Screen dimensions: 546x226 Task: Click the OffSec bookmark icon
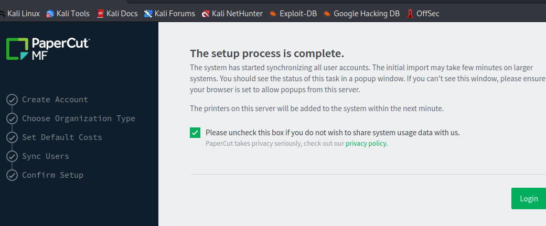pos(411,14)
